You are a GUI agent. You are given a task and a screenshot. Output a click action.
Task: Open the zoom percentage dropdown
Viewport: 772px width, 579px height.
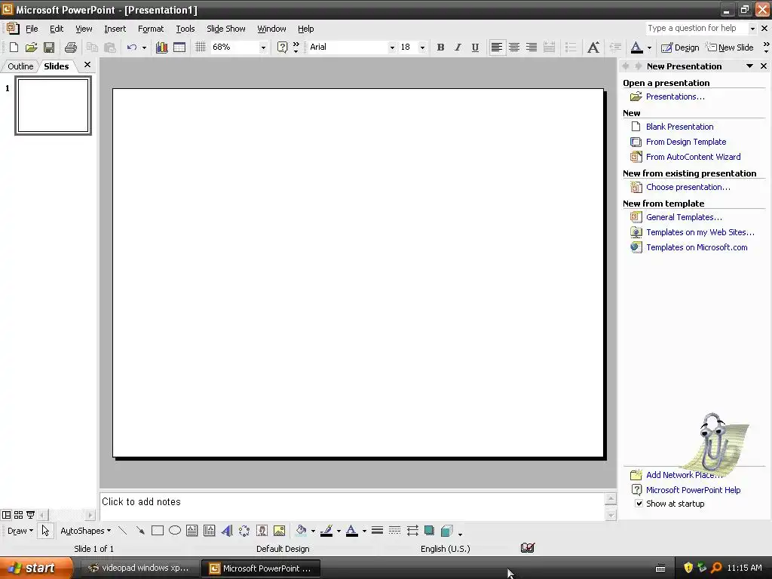(263, 47)
